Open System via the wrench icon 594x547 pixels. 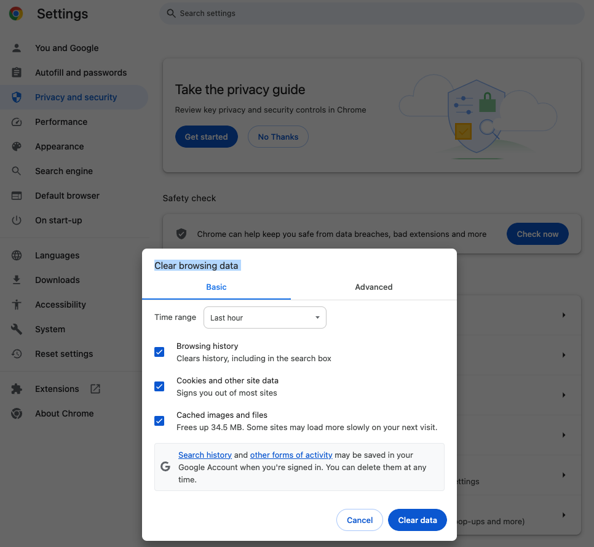click(16, 329)
